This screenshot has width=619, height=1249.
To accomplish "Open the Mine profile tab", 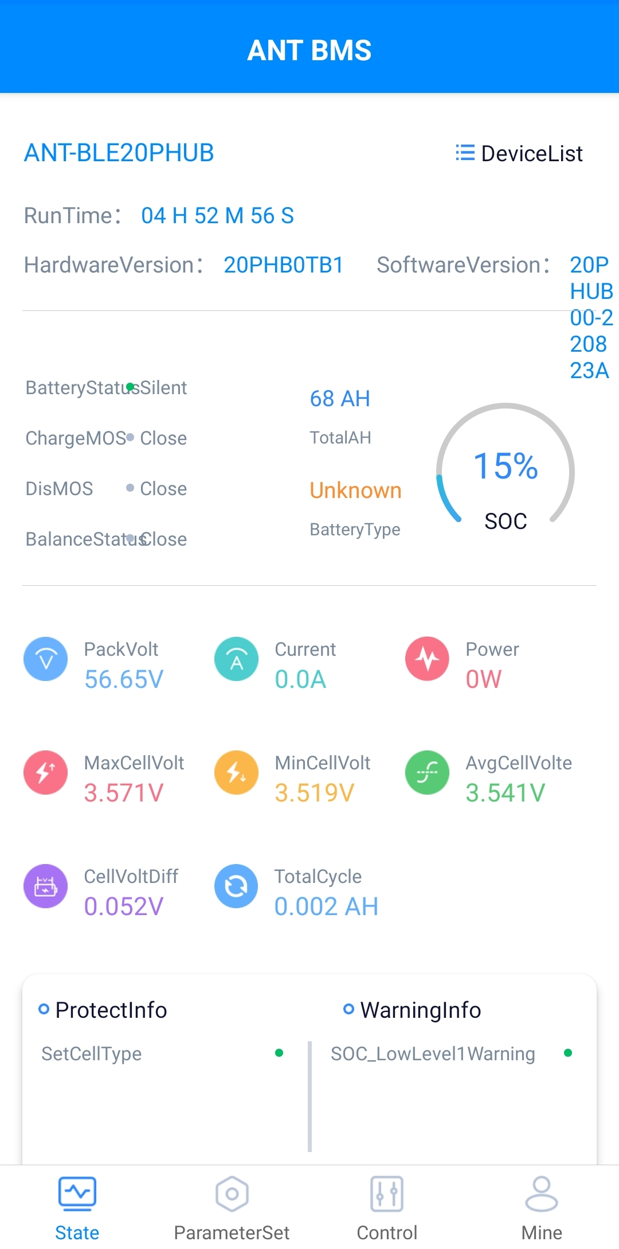I will 542,1207.
